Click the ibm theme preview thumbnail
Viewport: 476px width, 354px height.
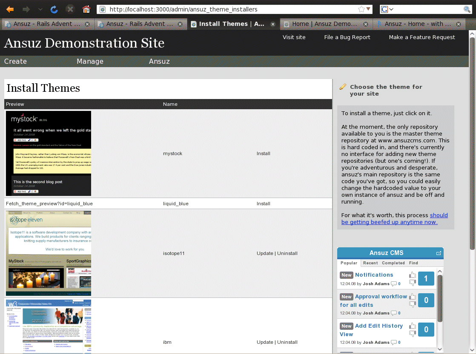49,327
